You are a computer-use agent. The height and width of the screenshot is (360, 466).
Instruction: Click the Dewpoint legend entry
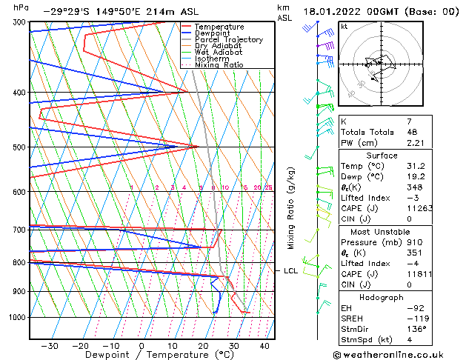(212, 33)
